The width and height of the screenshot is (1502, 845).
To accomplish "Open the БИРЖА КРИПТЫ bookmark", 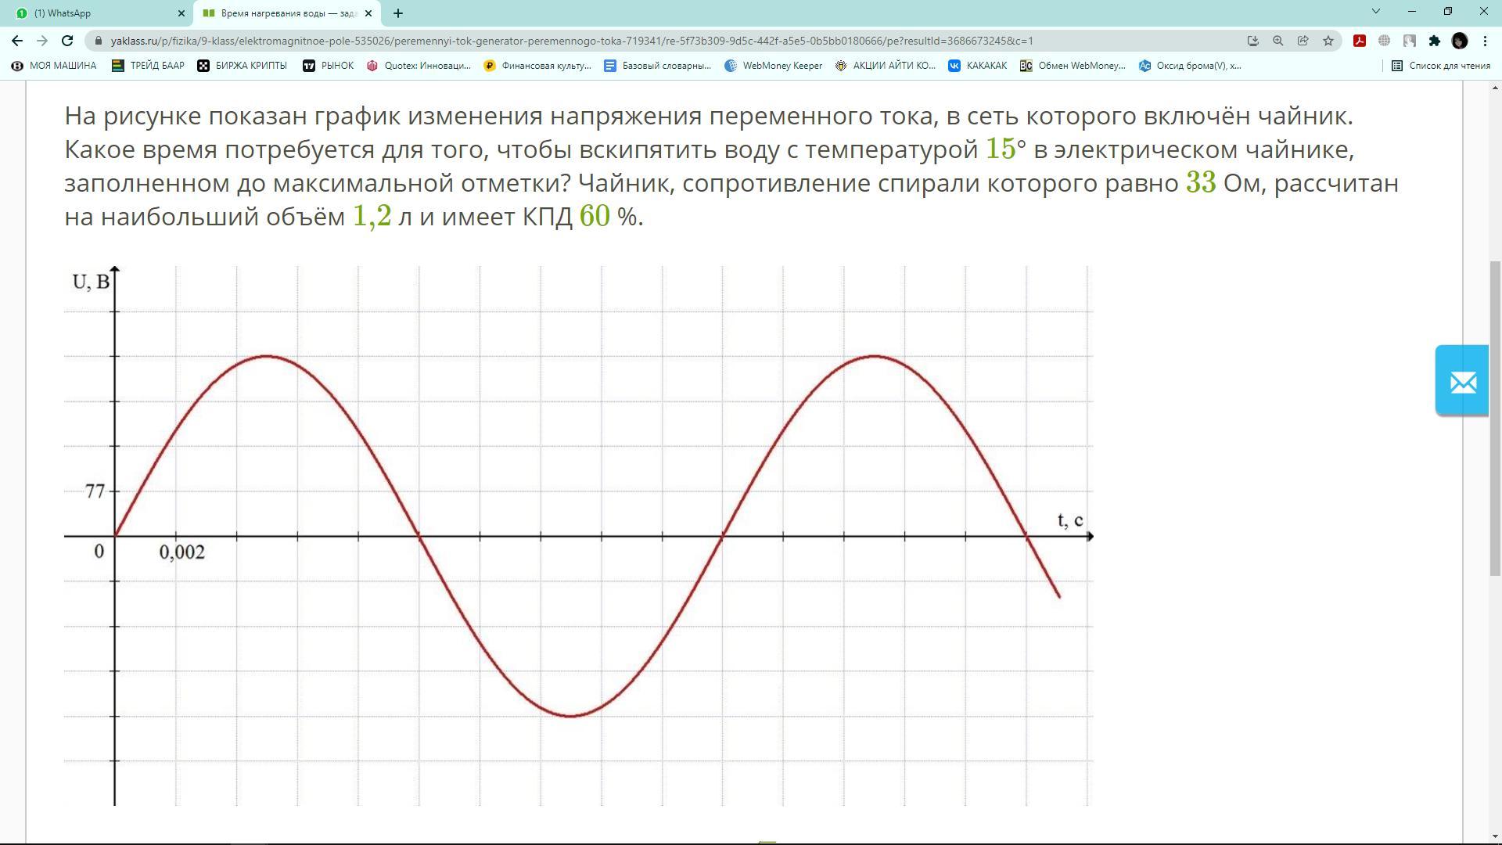I will pos(243,66).
